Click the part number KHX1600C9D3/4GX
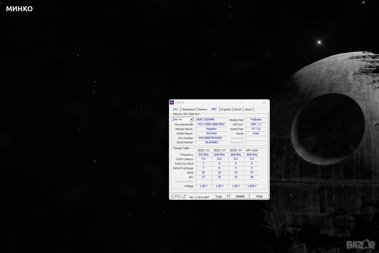Screen dimensions: 379x253 [211, 138]
